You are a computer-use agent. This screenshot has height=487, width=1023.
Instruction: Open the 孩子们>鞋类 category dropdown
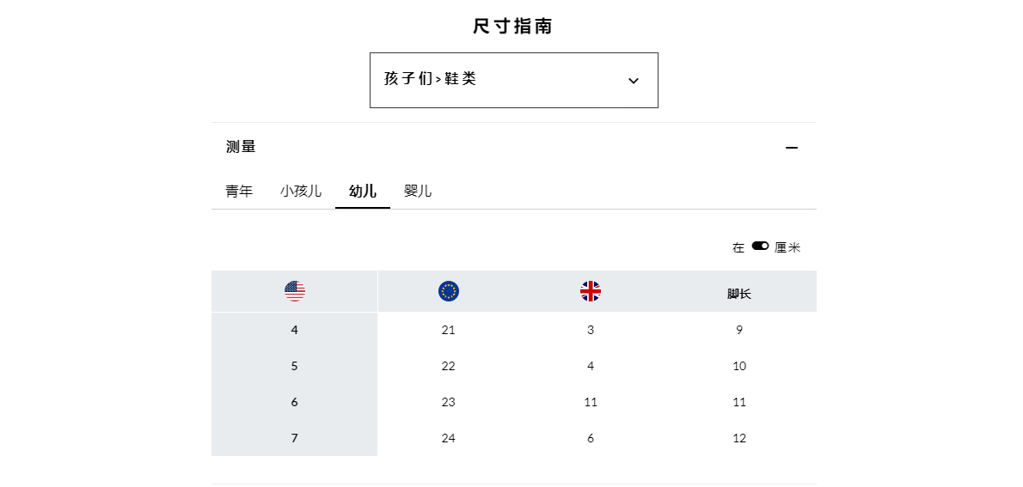pyautogui.click(x=513, y=80)
